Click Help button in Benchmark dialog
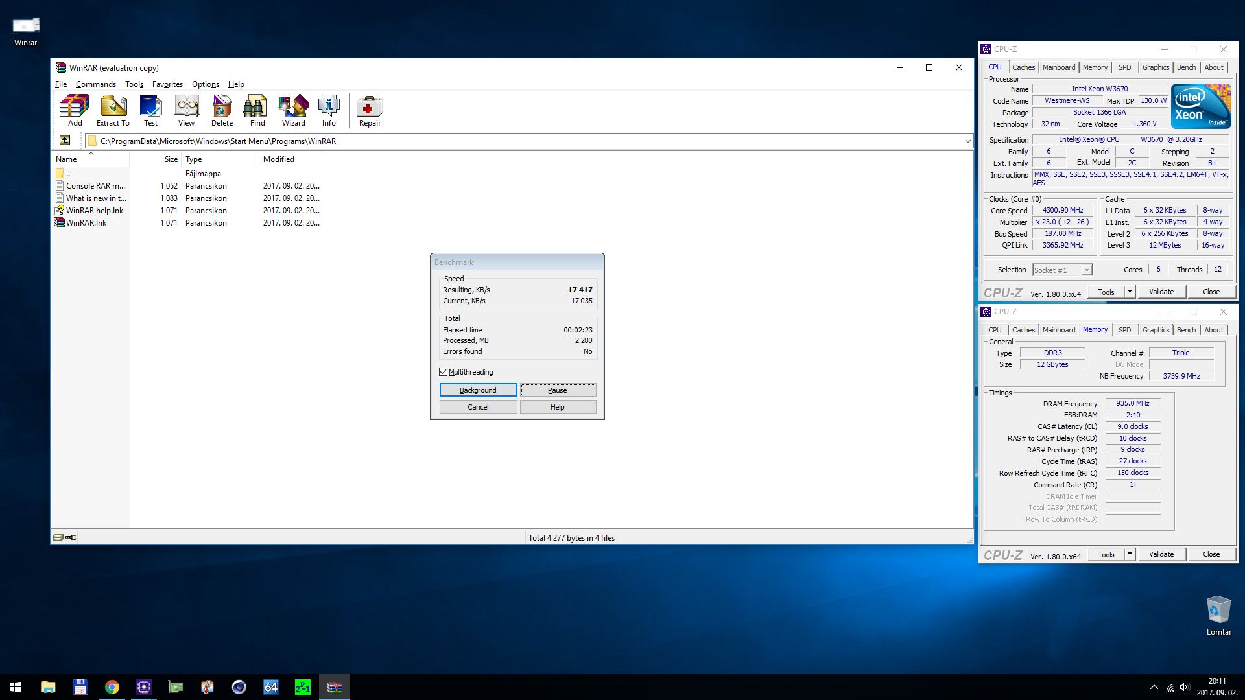Screen dimensions: 1245x700 tap(558, 407)
